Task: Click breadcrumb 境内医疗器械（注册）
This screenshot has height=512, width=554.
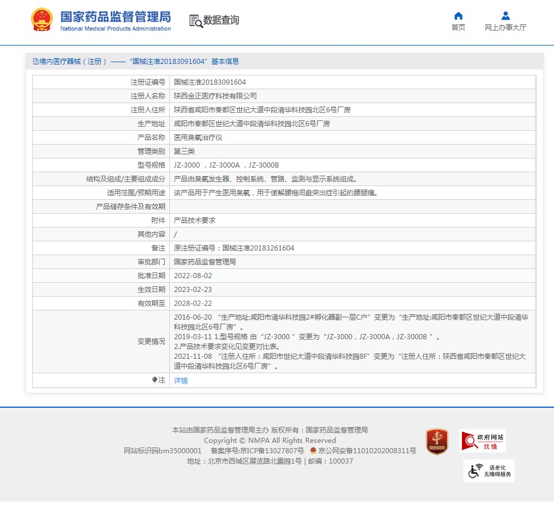Action: (x=73, y=62)
